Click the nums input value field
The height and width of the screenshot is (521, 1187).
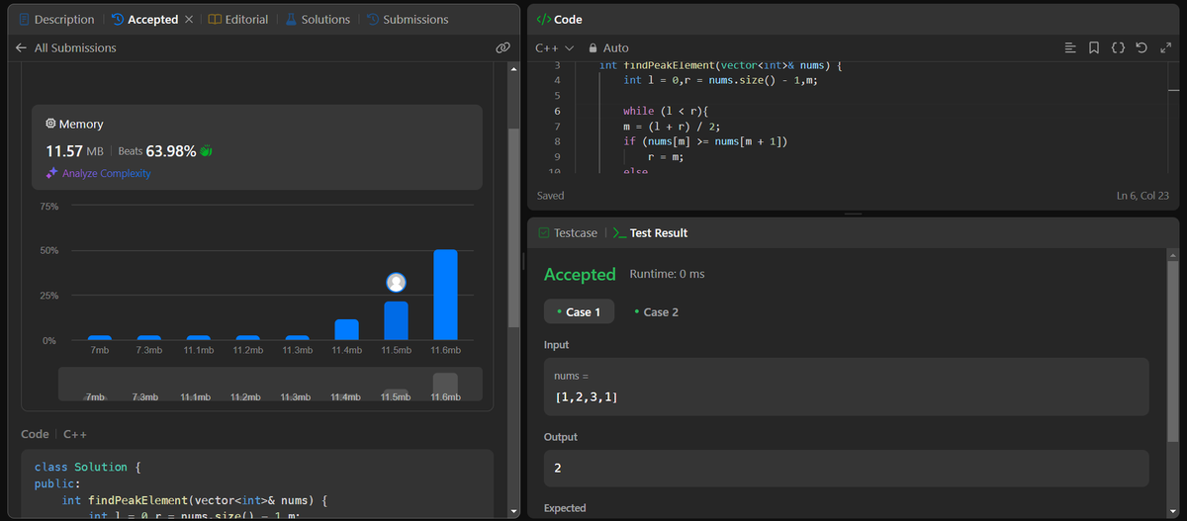pyautogui.click(x=846, y=387)
